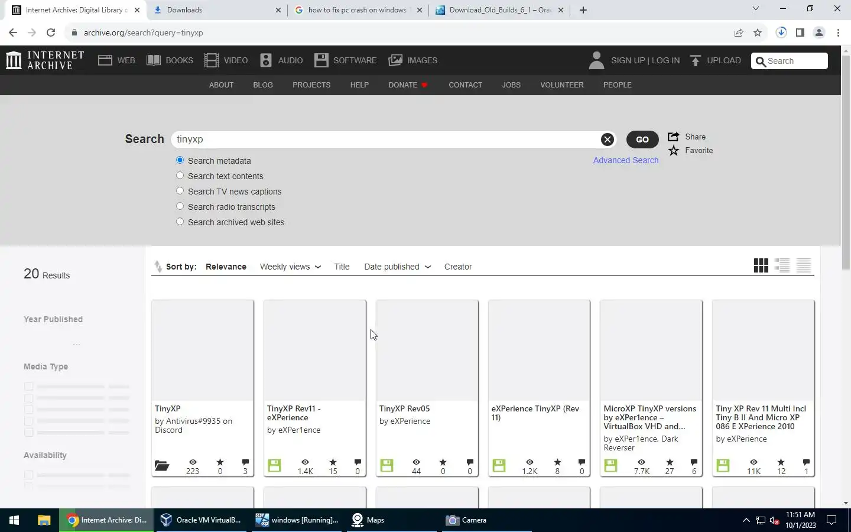Reload the page in Chrome
This screenshot has height=532, width=851.
point(51,33)
